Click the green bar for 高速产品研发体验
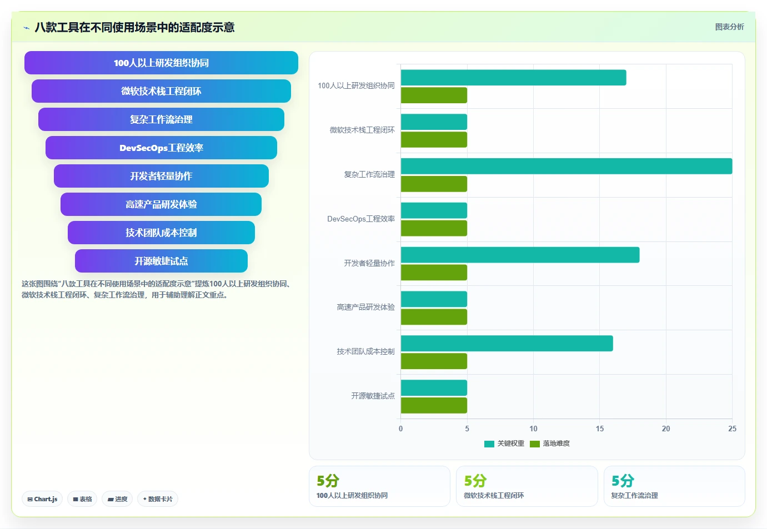This screenshot has height=529, width=767. coord(434,317)
